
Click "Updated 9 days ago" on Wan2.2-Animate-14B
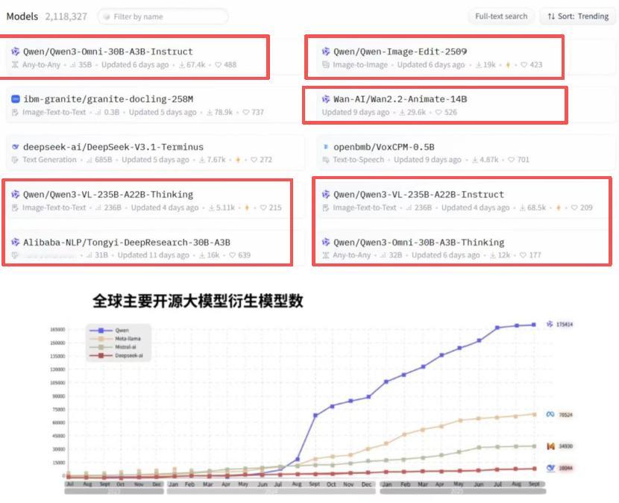356,112
